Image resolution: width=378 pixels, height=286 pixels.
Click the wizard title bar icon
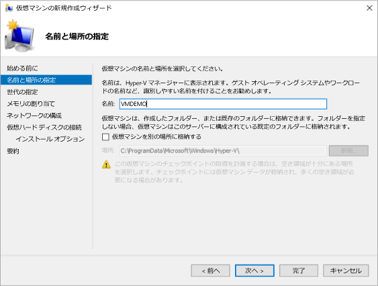point(9,7)
